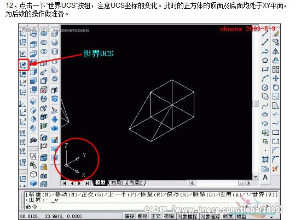Viewport: 301px width, 220px height.
Task: Switch to the 模型 layout tab
Action: [x=101, y=183]
